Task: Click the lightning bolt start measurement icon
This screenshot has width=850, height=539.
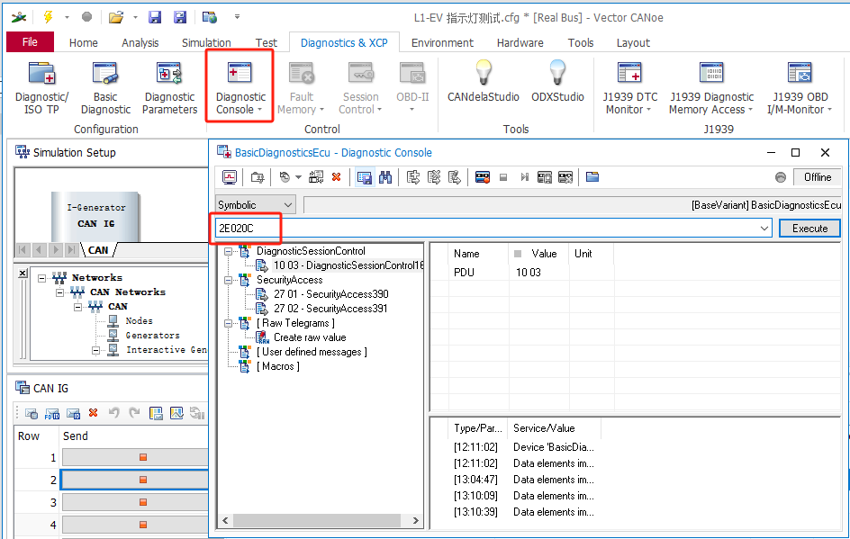Action: coord(49,17)
